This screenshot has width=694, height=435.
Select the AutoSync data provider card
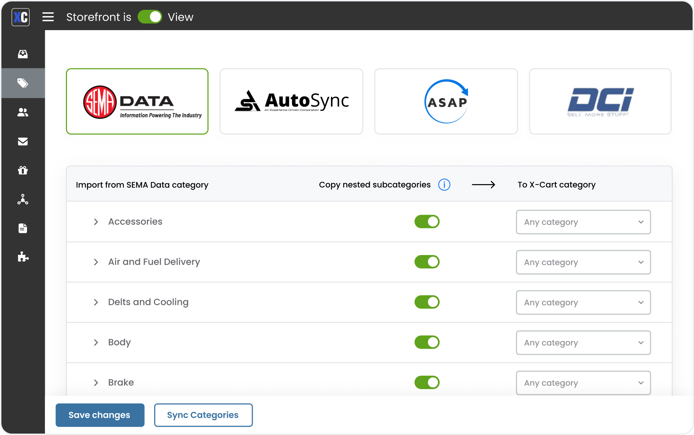coord(291,101)
